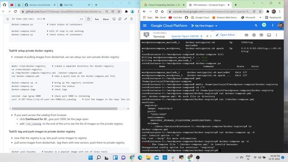Select the devops-cloud/docker tab in the GitHub window

tap(40, 5)
